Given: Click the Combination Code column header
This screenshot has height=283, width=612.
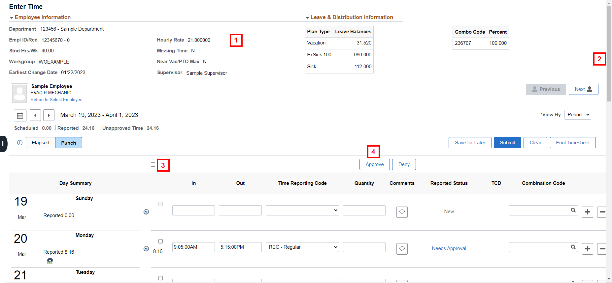Looking at the screenshot, I should tap(543, 183).
